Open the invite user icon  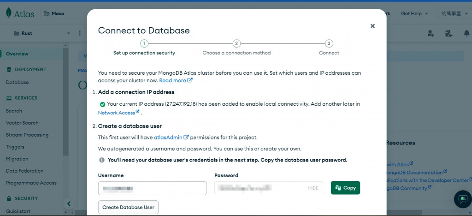[x=431, y=33]
